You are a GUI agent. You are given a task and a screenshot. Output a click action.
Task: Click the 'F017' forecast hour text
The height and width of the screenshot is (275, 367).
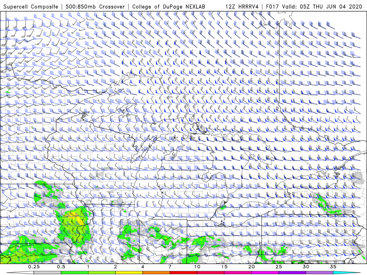[272, 6]
